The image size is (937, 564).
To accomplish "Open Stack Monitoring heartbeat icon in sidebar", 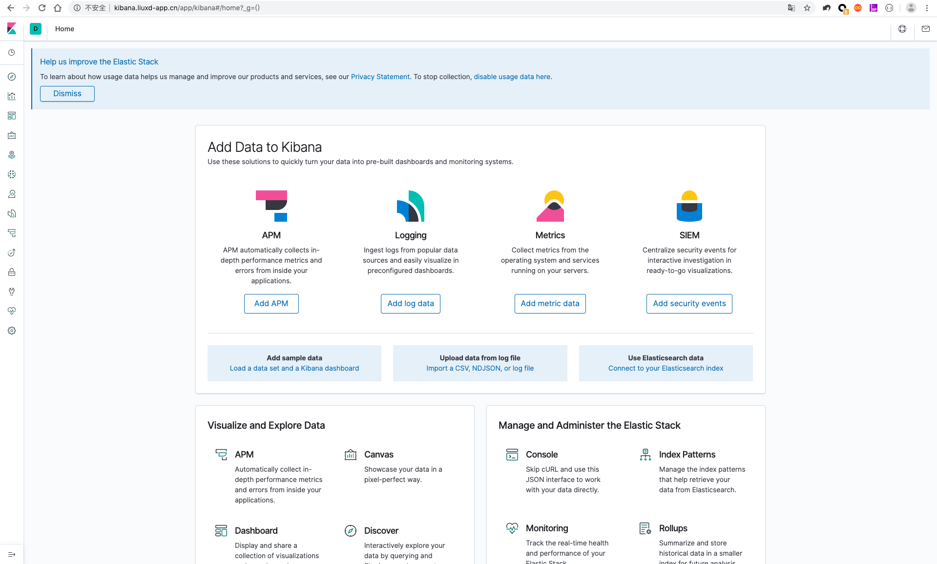I will [12, 311].
